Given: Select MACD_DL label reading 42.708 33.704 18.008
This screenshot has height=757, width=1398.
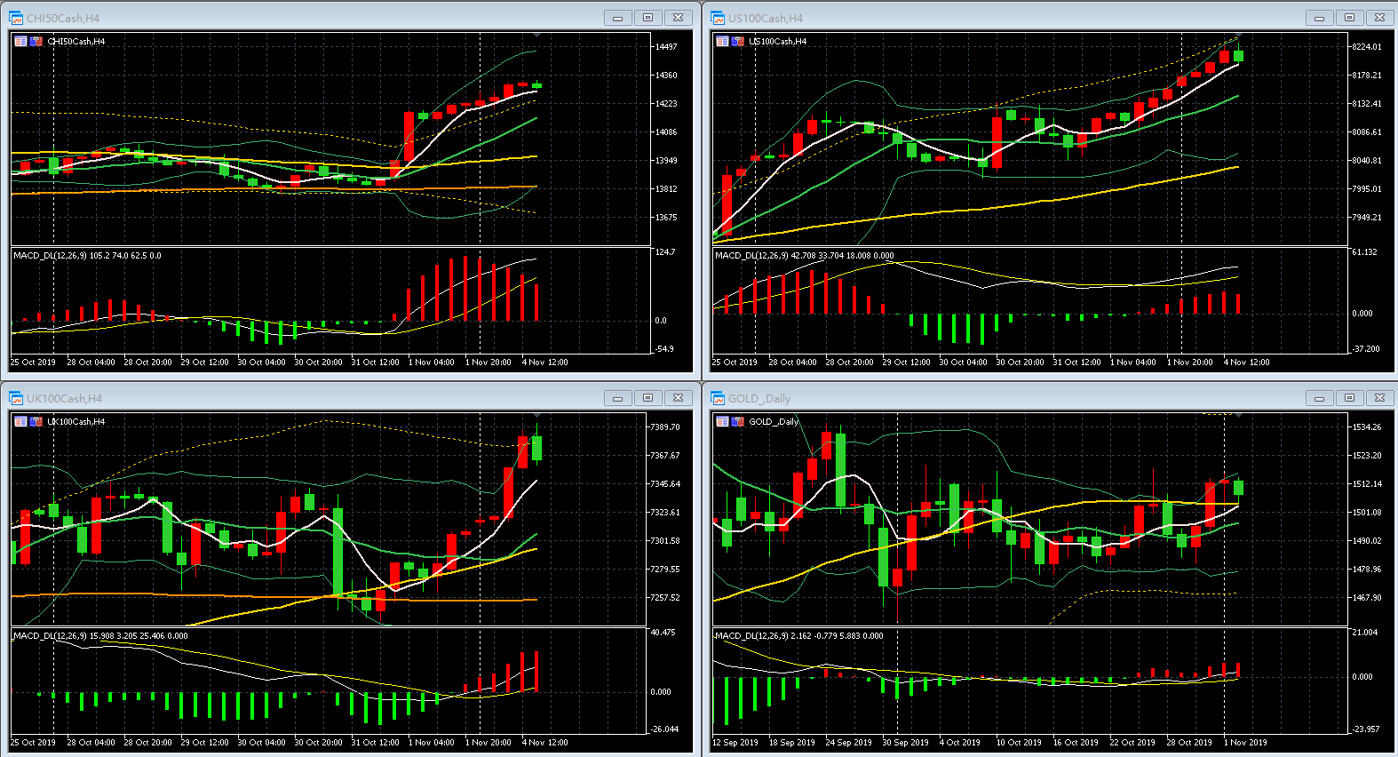Looking at the screenshot, I should point(805,255).
